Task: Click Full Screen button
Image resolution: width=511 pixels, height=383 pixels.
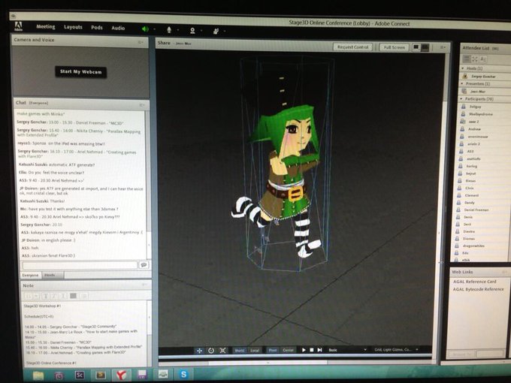Action: pyautogui.click(x=395, y=47)
